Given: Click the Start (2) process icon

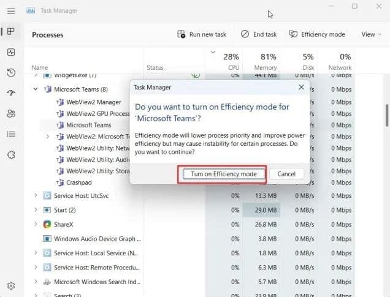Looking at the screenshot, I should pos(47,210).
